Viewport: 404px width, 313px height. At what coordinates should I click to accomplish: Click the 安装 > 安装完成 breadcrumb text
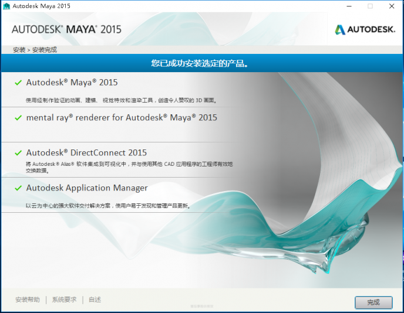click(35, 50)
